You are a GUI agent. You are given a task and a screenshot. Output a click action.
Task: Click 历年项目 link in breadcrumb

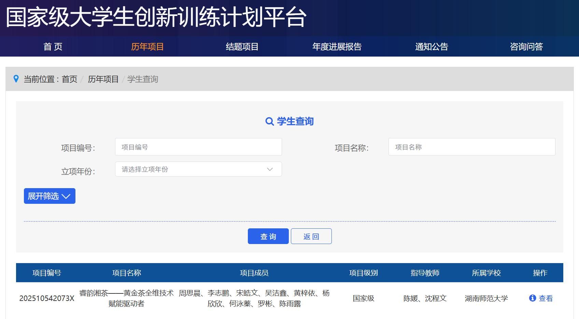pyautogui.click(x=103, y=79)
